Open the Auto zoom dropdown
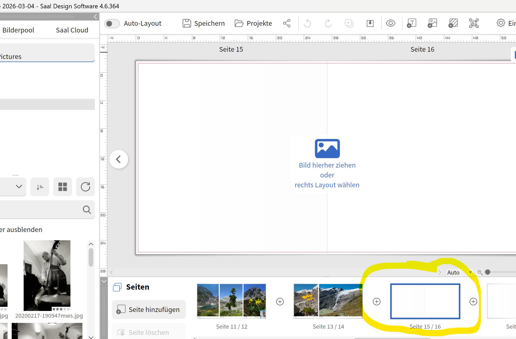Viewport: 516px width, 339px height. [x=459, y=272]
